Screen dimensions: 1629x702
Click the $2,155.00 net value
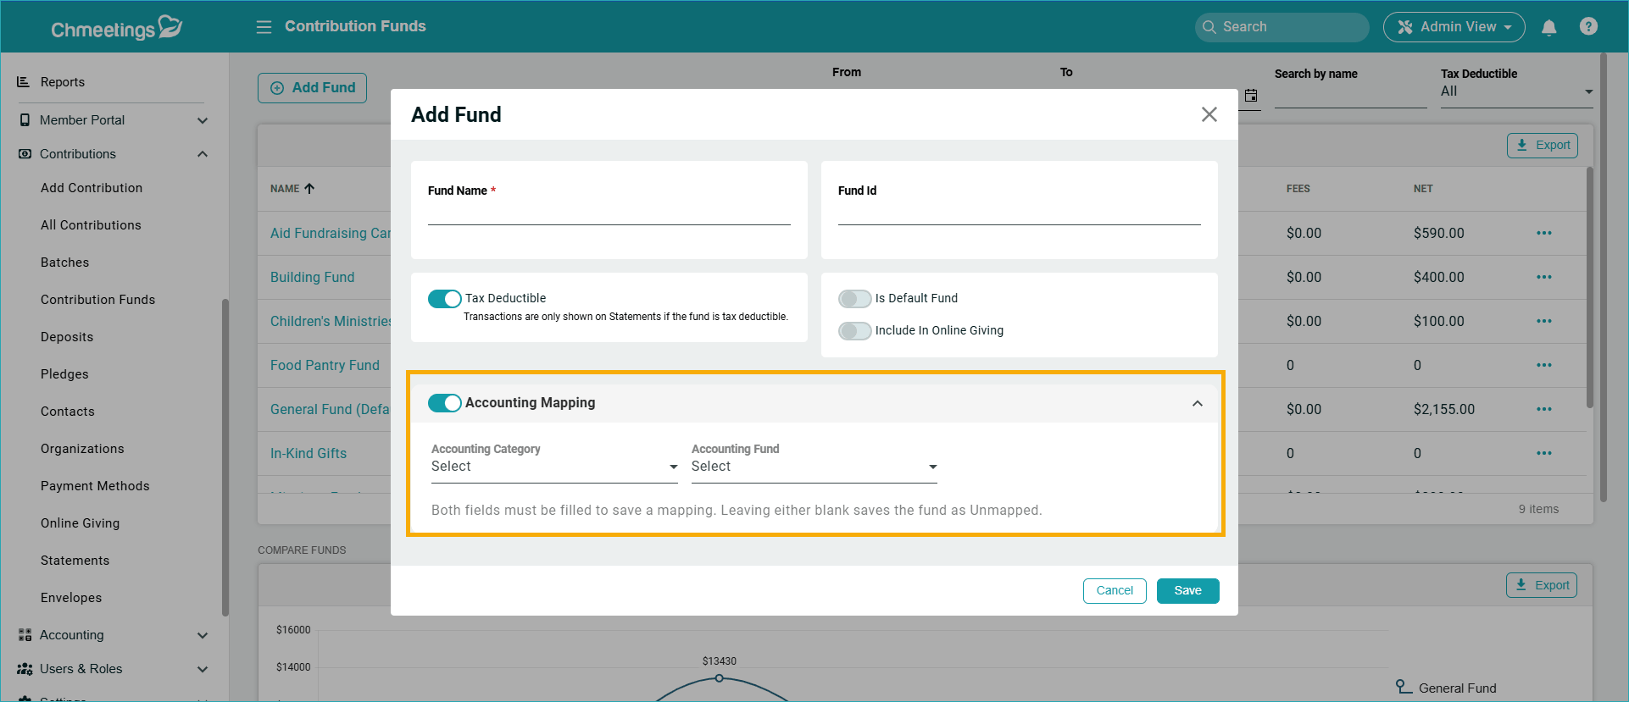pyautogui.click(x=1444, y=409)
